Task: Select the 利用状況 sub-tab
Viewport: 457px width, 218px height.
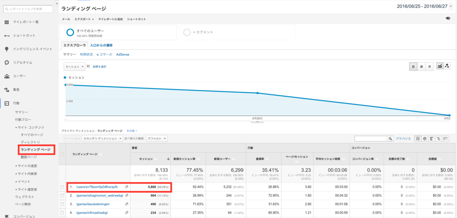Action: click(86, 54)
